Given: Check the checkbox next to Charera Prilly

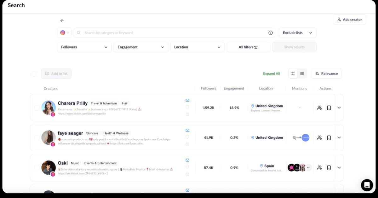Looking at the screenshot, I should point(37,108).
